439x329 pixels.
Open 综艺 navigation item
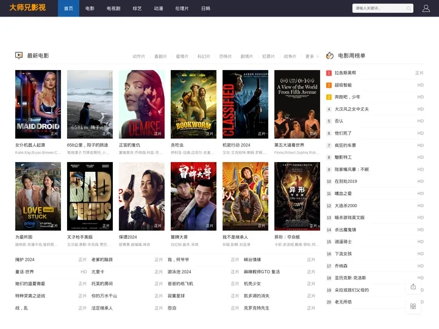point(137,9)
